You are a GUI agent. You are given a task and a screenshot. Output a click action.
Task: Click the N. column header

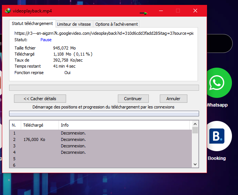15,125
